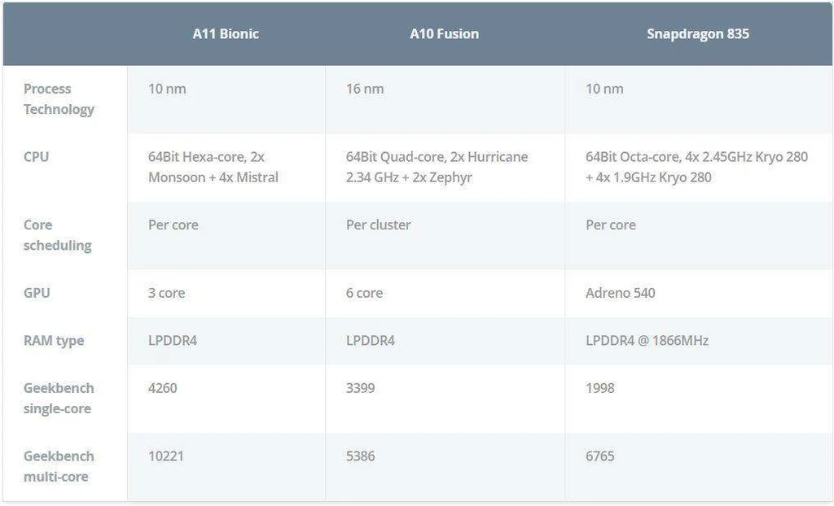Image resolution: width=834 pixels, height=506 pixels.
Task: Select the 5386 multi-core score
Action: click(x=360, y=456)
